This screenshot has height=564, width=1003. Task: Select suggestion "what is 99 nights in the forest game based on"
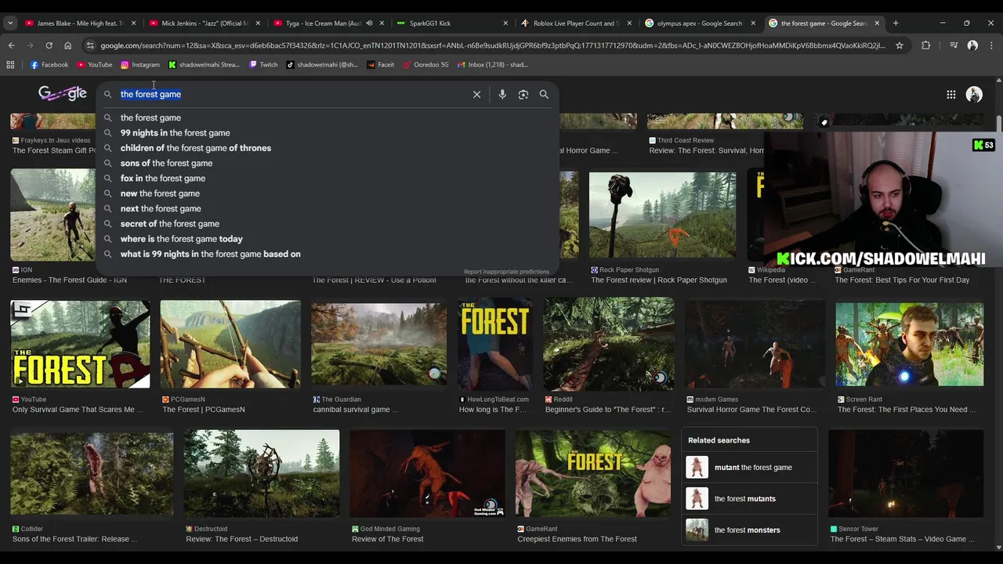211,254
